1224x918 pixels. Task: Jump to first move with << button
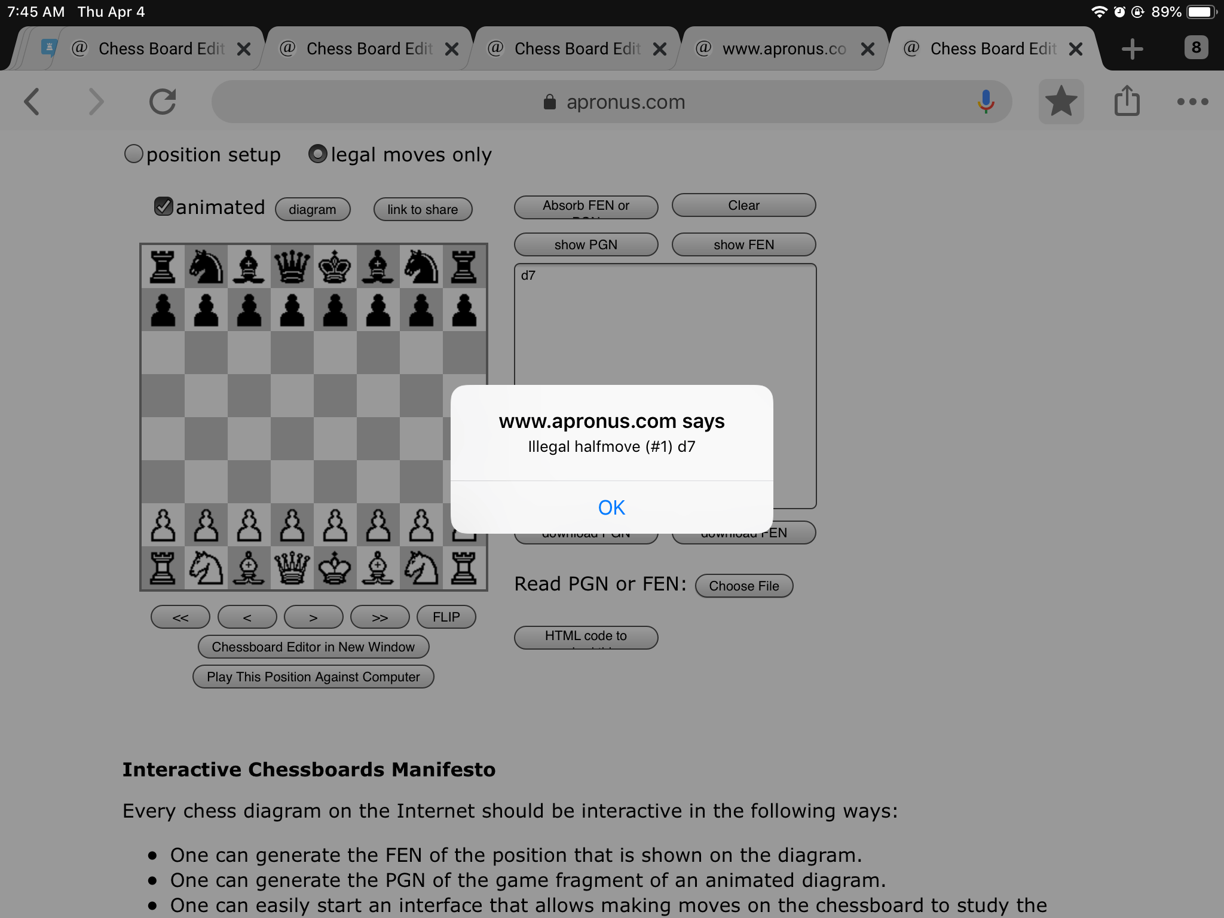[x=180, y=617]
